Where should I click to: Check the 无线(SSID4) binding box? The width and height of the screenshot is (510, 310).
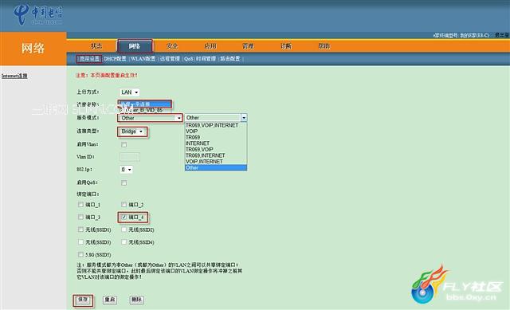point(124,242)
